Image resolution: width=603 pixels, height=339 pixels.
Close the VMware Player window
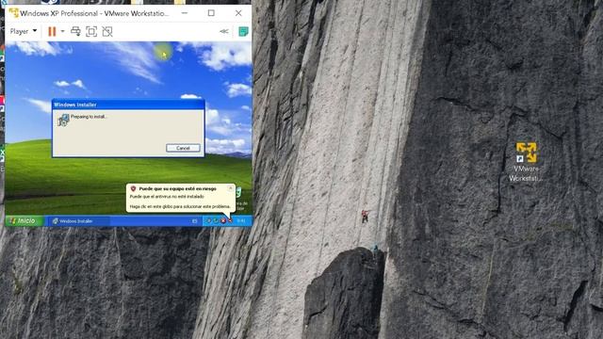(x=238, y=13)
